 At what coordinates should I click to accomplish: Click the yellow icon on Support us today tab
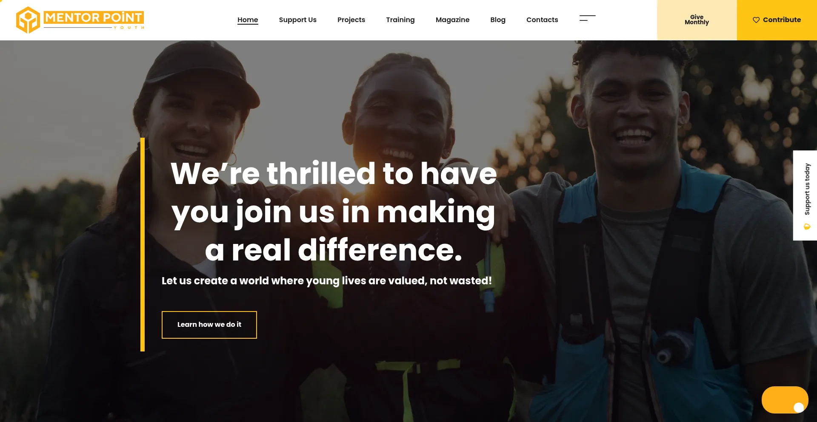(x=807, y=227)
